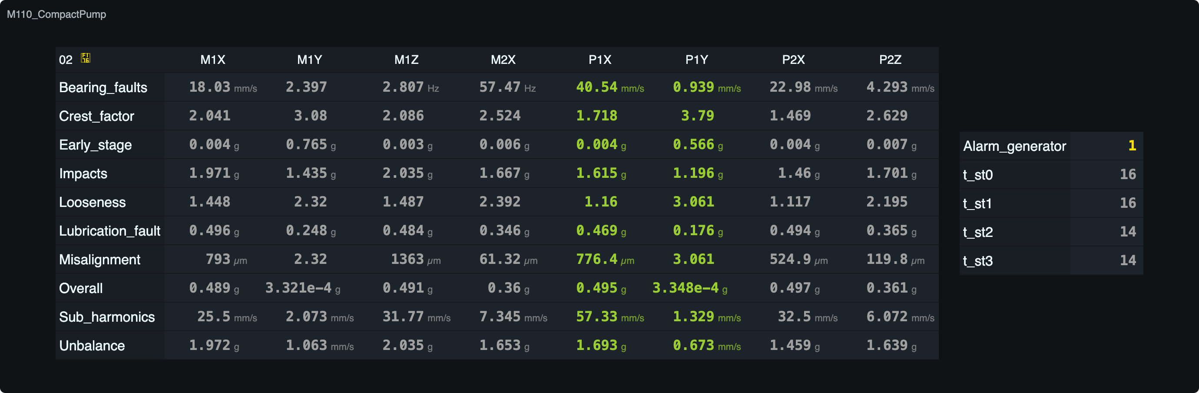The width and height of the screenshot is (1199, 393).
Task: Click the Lubrication_fault row label
Action: tap(110, 231)
